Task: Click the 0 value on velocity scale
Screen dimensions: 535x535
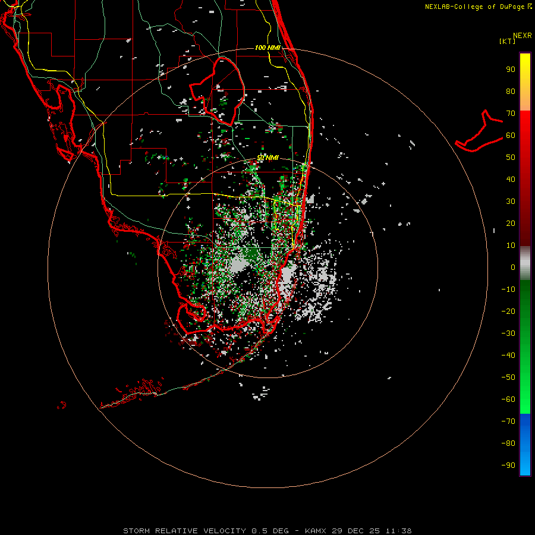Action: click(513, 267)
